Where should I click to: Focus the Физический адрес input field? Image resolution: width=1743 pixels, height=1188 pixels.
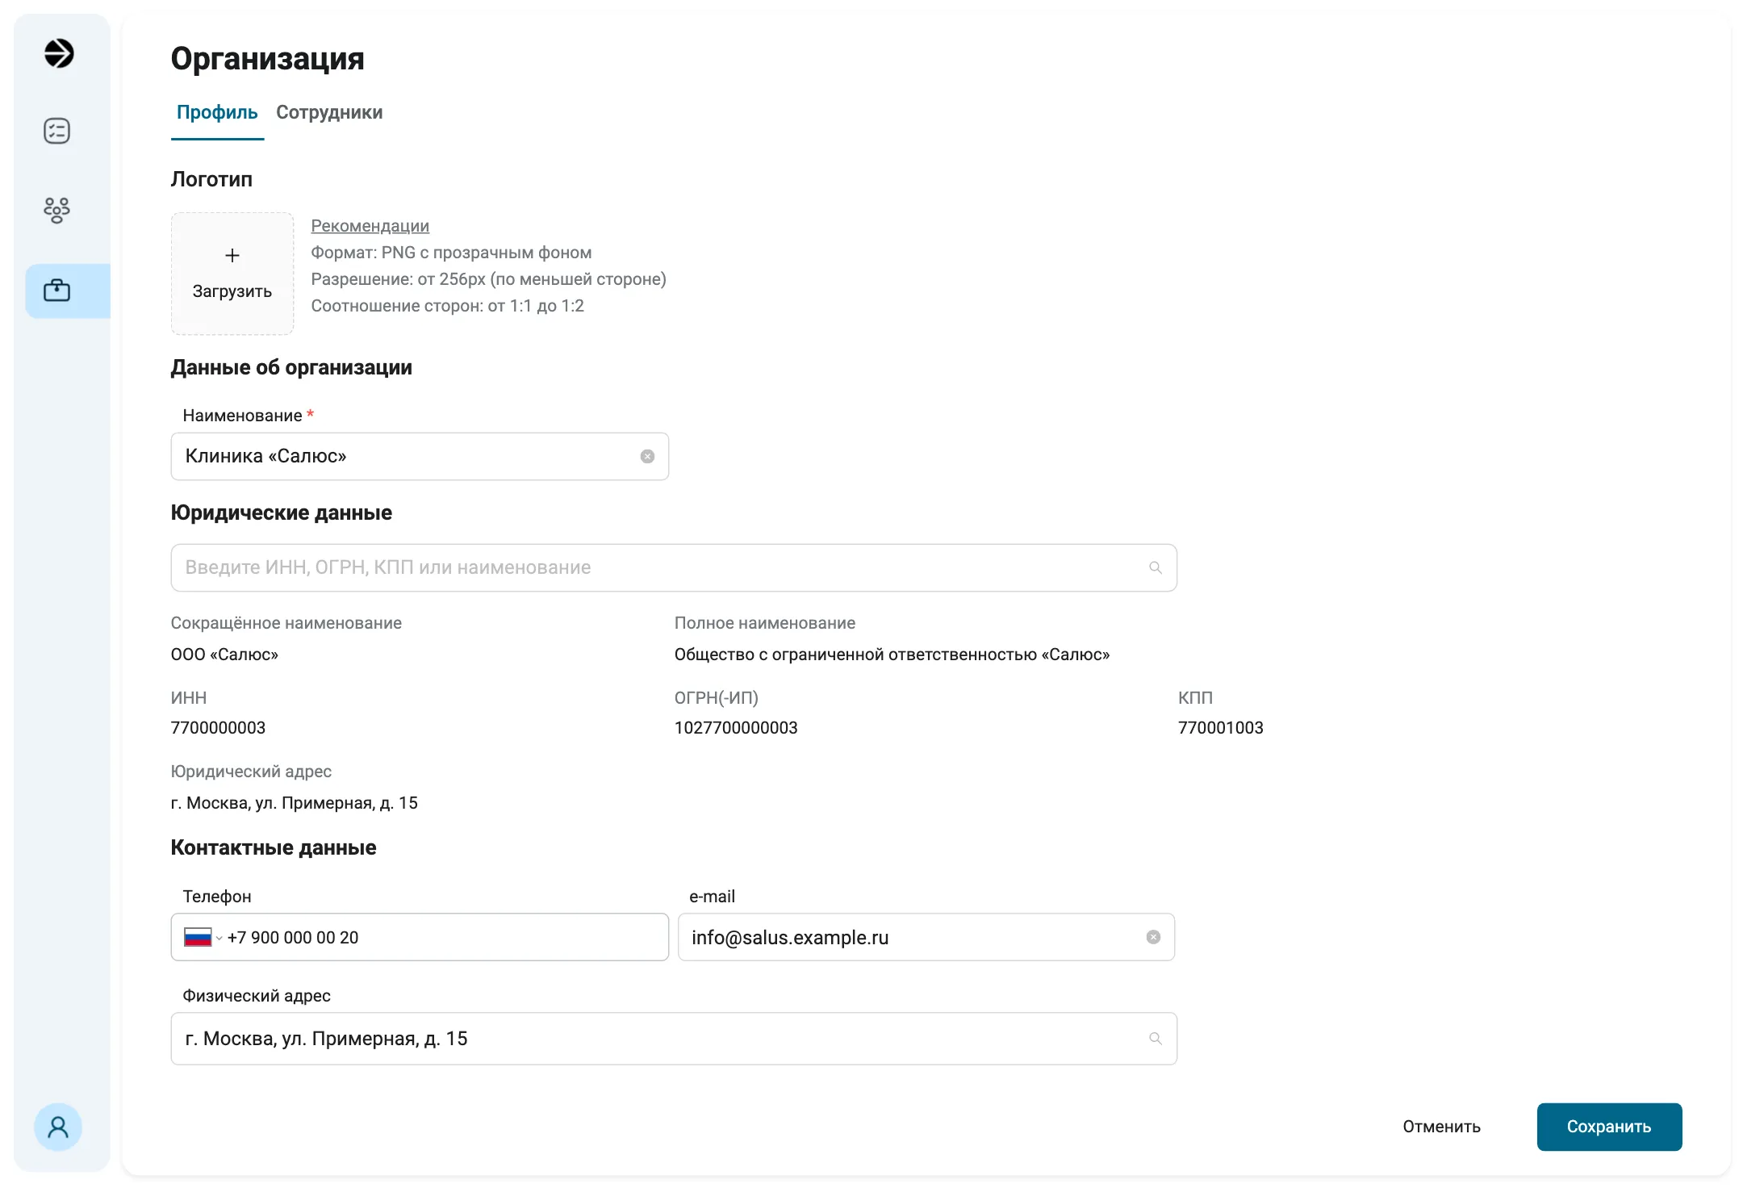pyautogui.click(x=674, y=1039)
